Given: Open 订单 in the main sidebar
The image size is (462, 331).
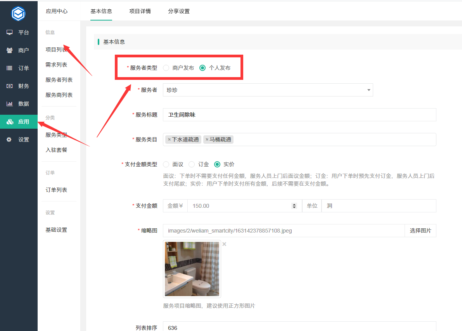Looking at the screenshot, I should (19, 68).
